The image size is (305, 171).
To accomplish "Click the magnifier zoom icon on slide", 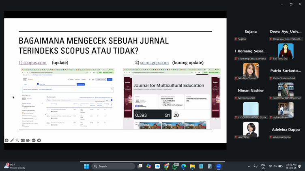I will click(17, 140).
